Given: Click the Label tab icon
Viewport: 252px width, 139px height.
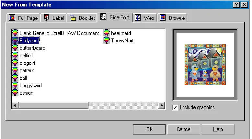Looking at the screenshot, I should (46, 18).
